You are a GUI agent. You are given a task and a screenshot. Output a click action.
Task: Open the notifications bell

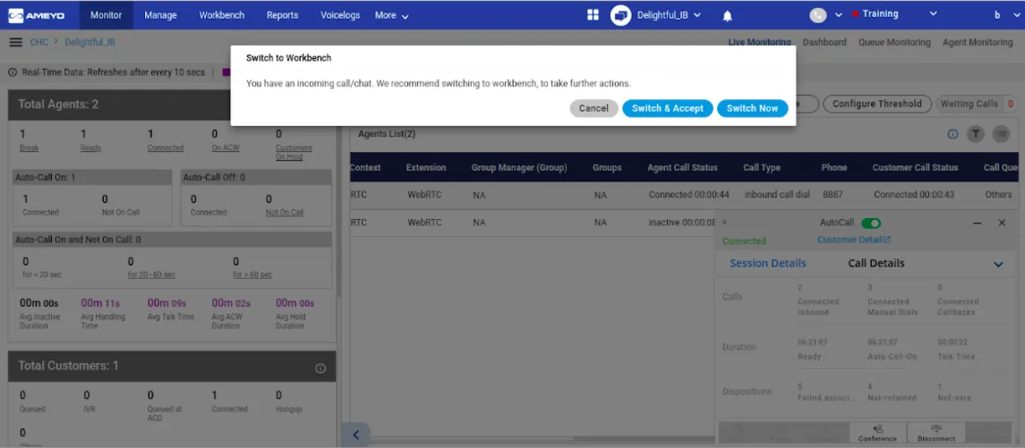pos(728,16)
